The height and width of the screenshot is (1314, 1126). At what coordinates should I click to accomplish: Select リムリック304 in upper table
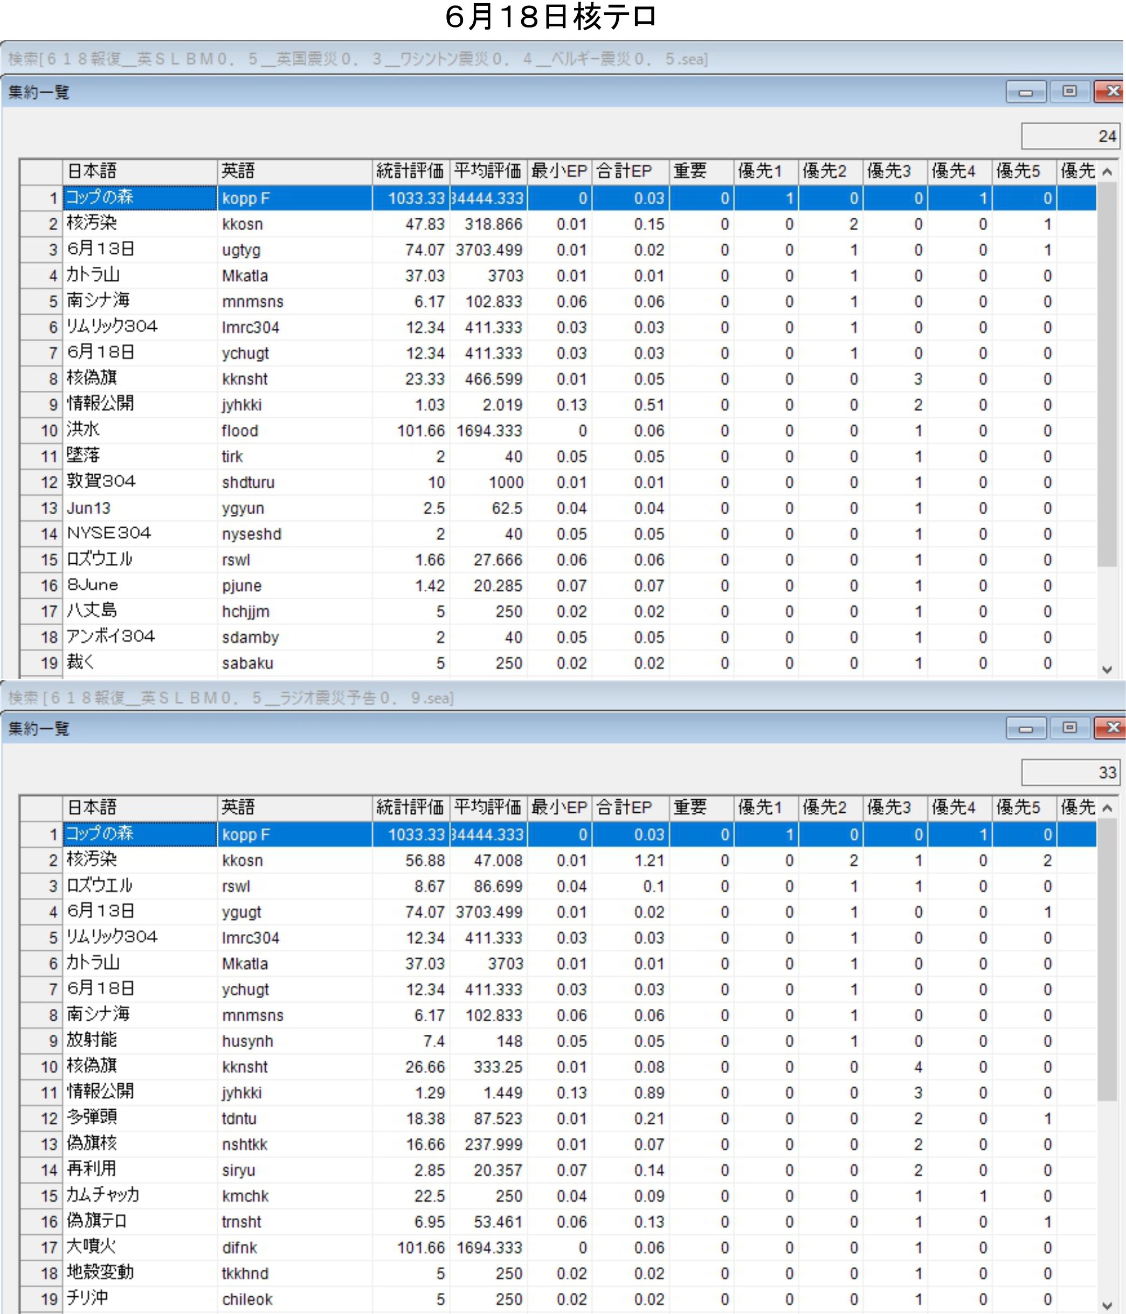click(x=140, y=327)
